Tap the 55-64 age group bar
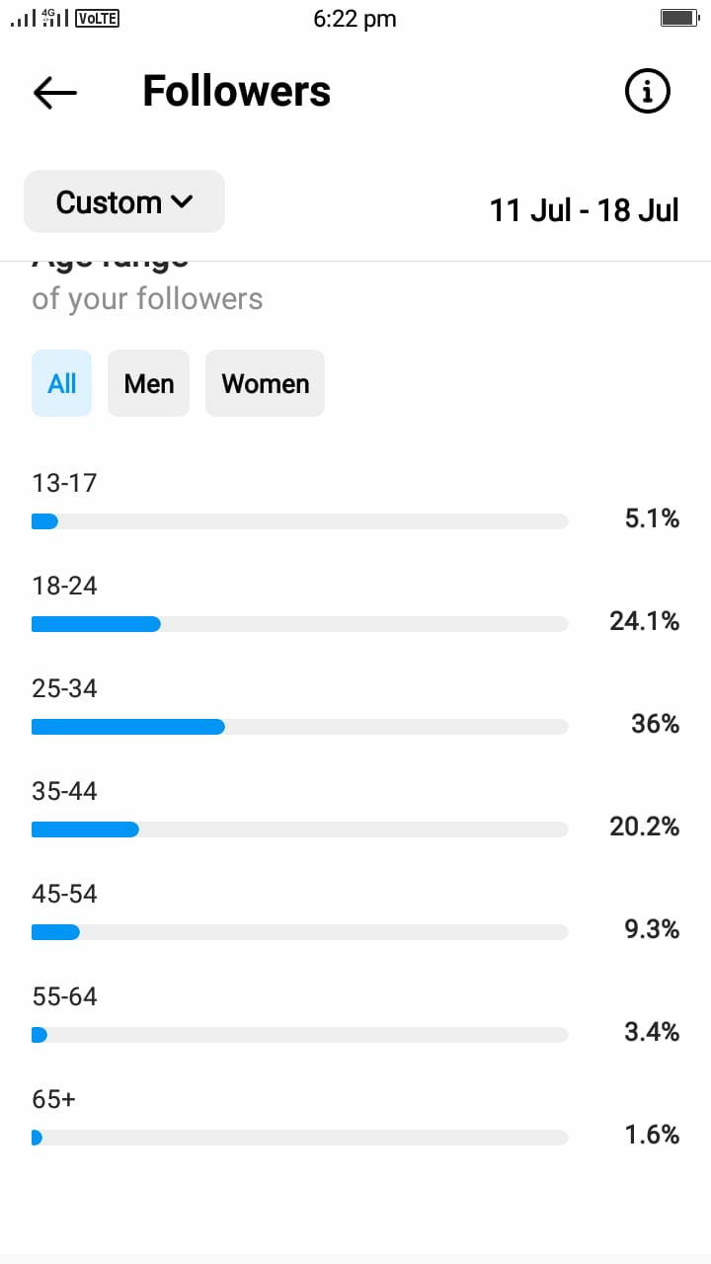The width and height of the screenshot is (711, 1264). pos(300,1035)
